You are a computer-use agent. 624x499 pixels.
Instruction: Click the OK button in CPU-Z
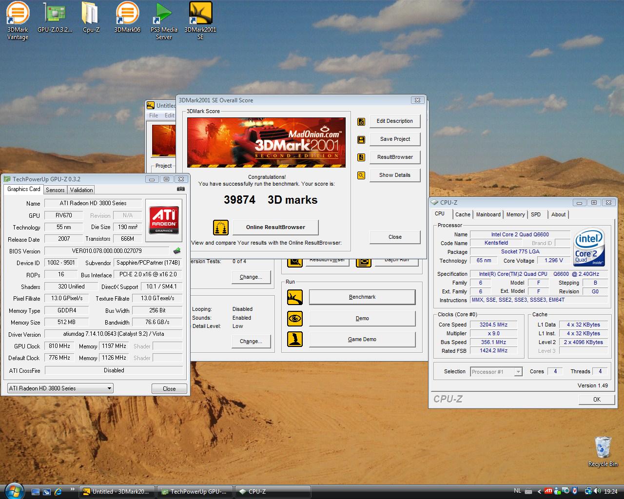[597, 400]
